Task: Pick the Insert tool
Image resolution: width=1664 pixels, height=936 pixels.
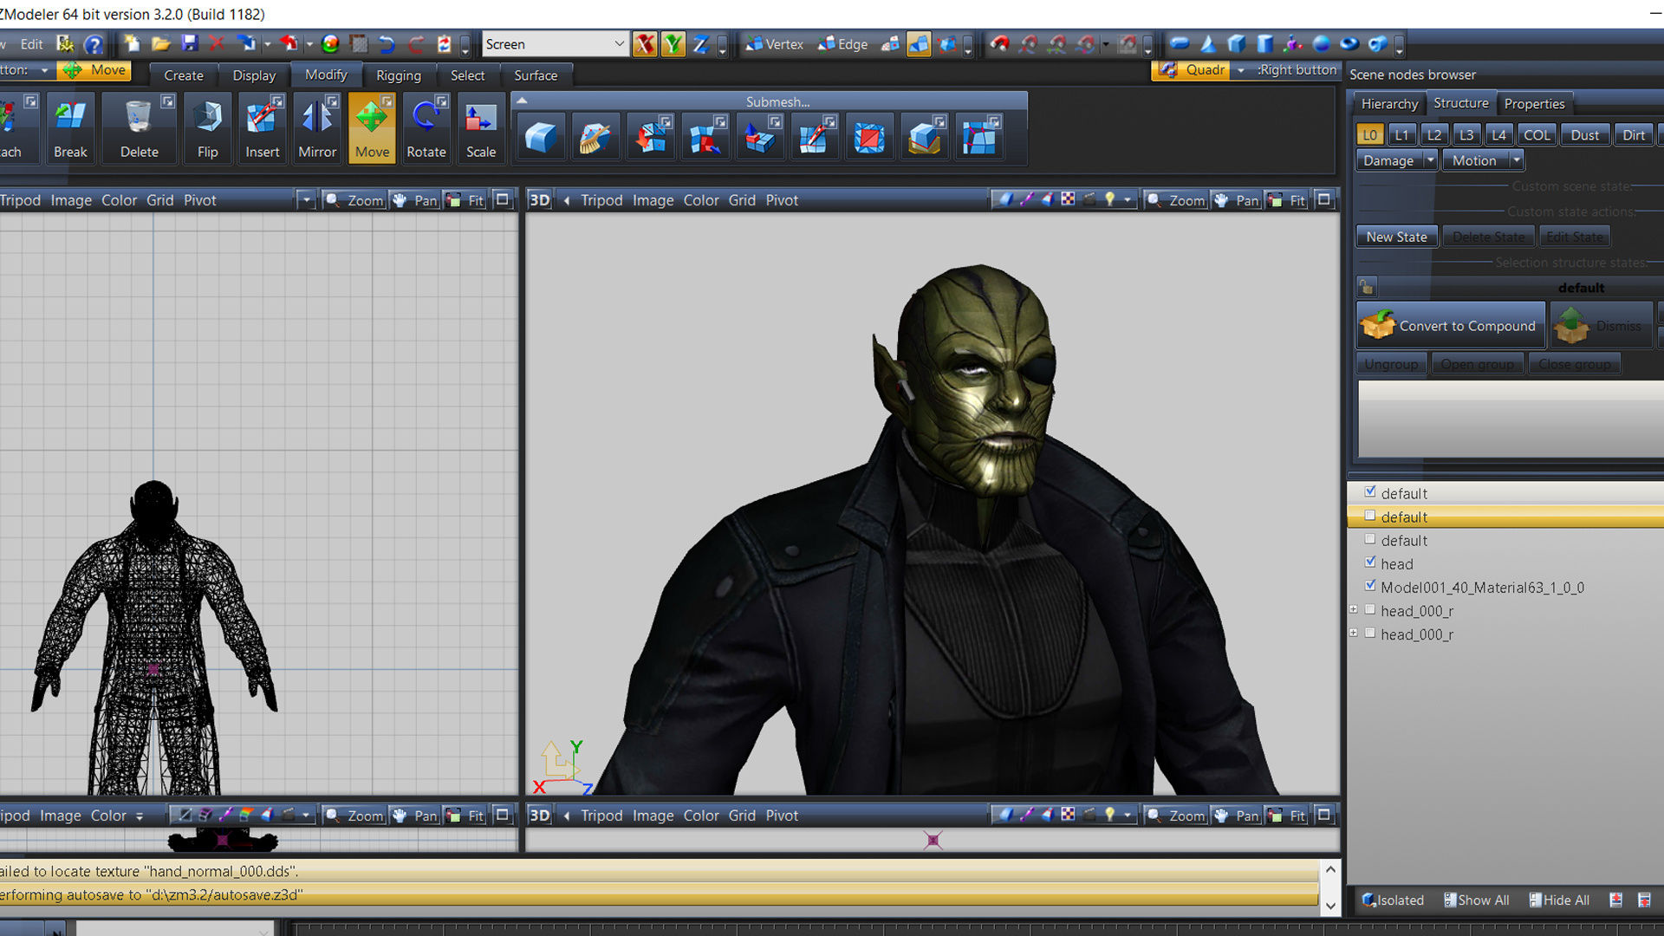Action: point(262,128)
